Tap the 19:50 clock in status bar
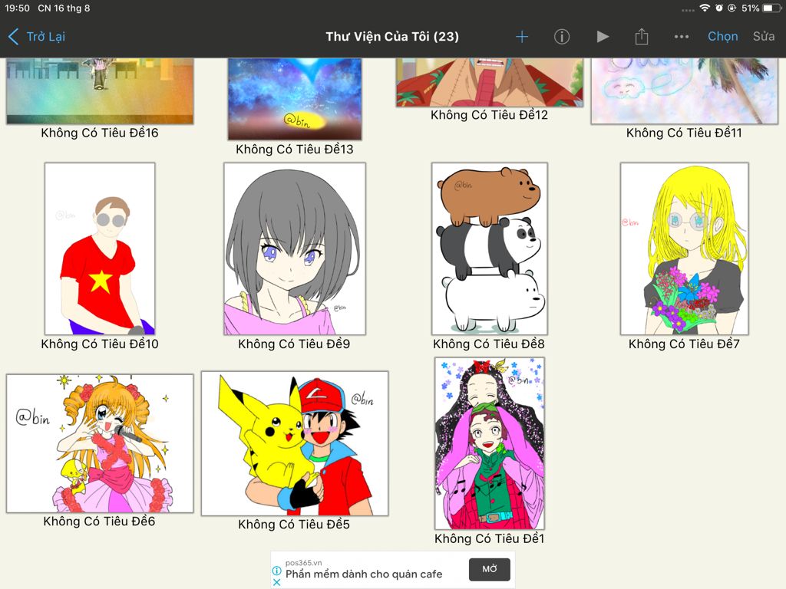The width and height of the screenshot is (786, 589). pos(18,8)
